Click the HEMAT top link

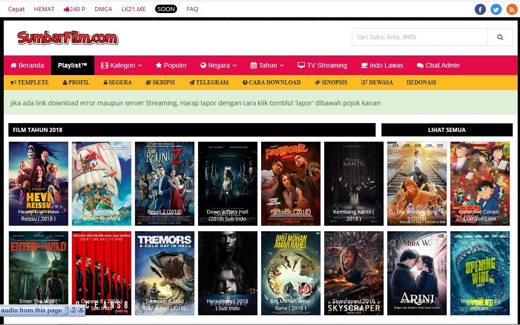pyautogui.click(x=44, y=9)
